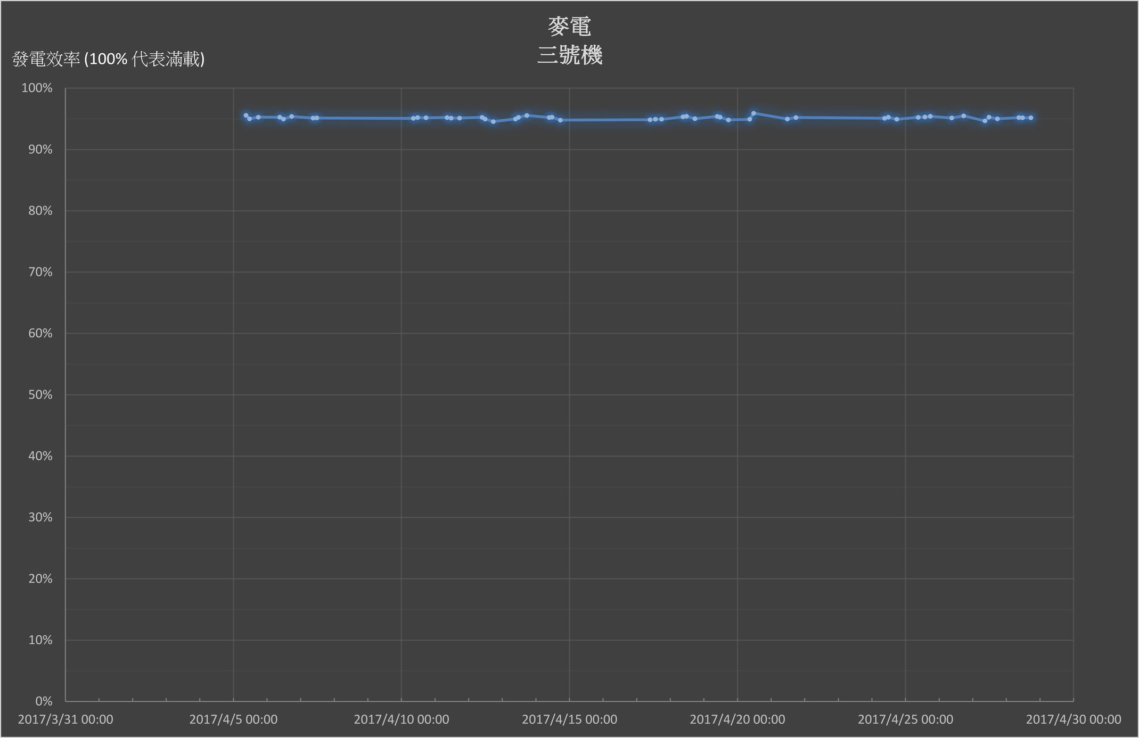Select the 30% y-axis label
This screenshot has width=1139, height=738.
40,517
